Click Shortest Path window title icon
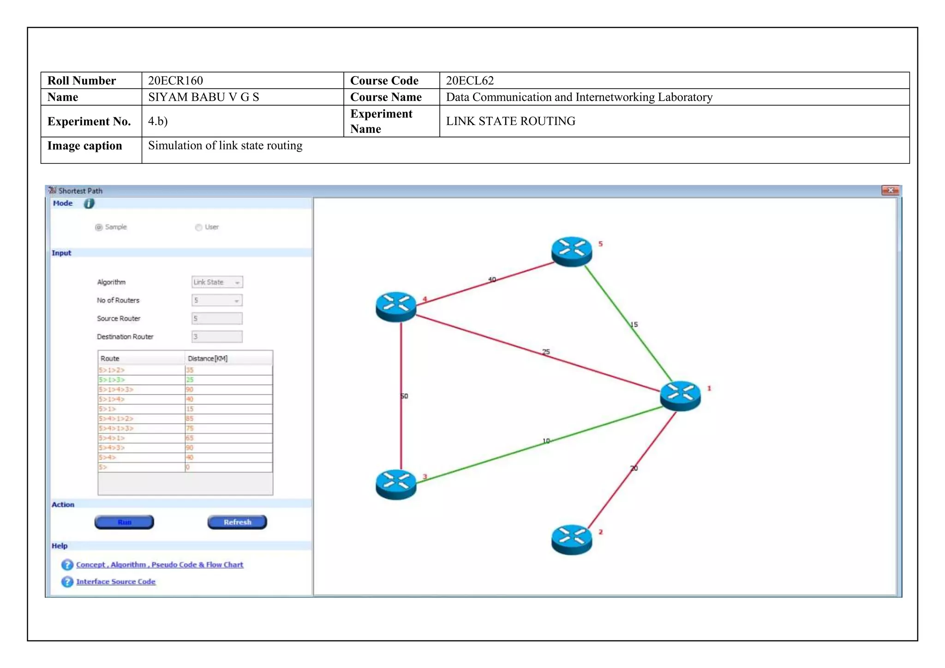 53,191
